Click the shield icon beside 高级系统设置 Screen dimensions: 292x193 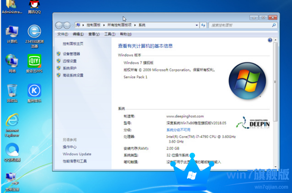click(x=58, y=75)
